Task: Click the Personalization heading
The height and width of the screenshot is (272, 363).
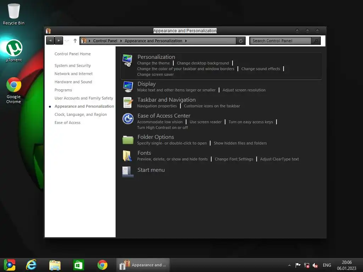Action: (x=156, y=57)
